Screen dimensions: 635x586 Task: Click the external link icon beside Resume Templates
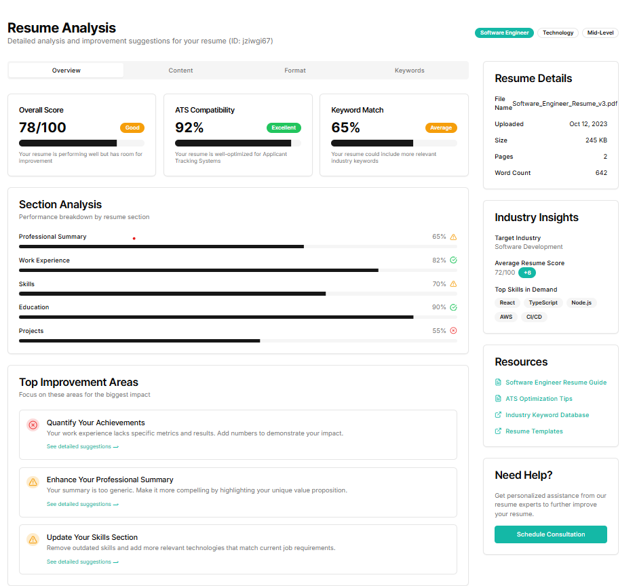[x=499, y=431]
